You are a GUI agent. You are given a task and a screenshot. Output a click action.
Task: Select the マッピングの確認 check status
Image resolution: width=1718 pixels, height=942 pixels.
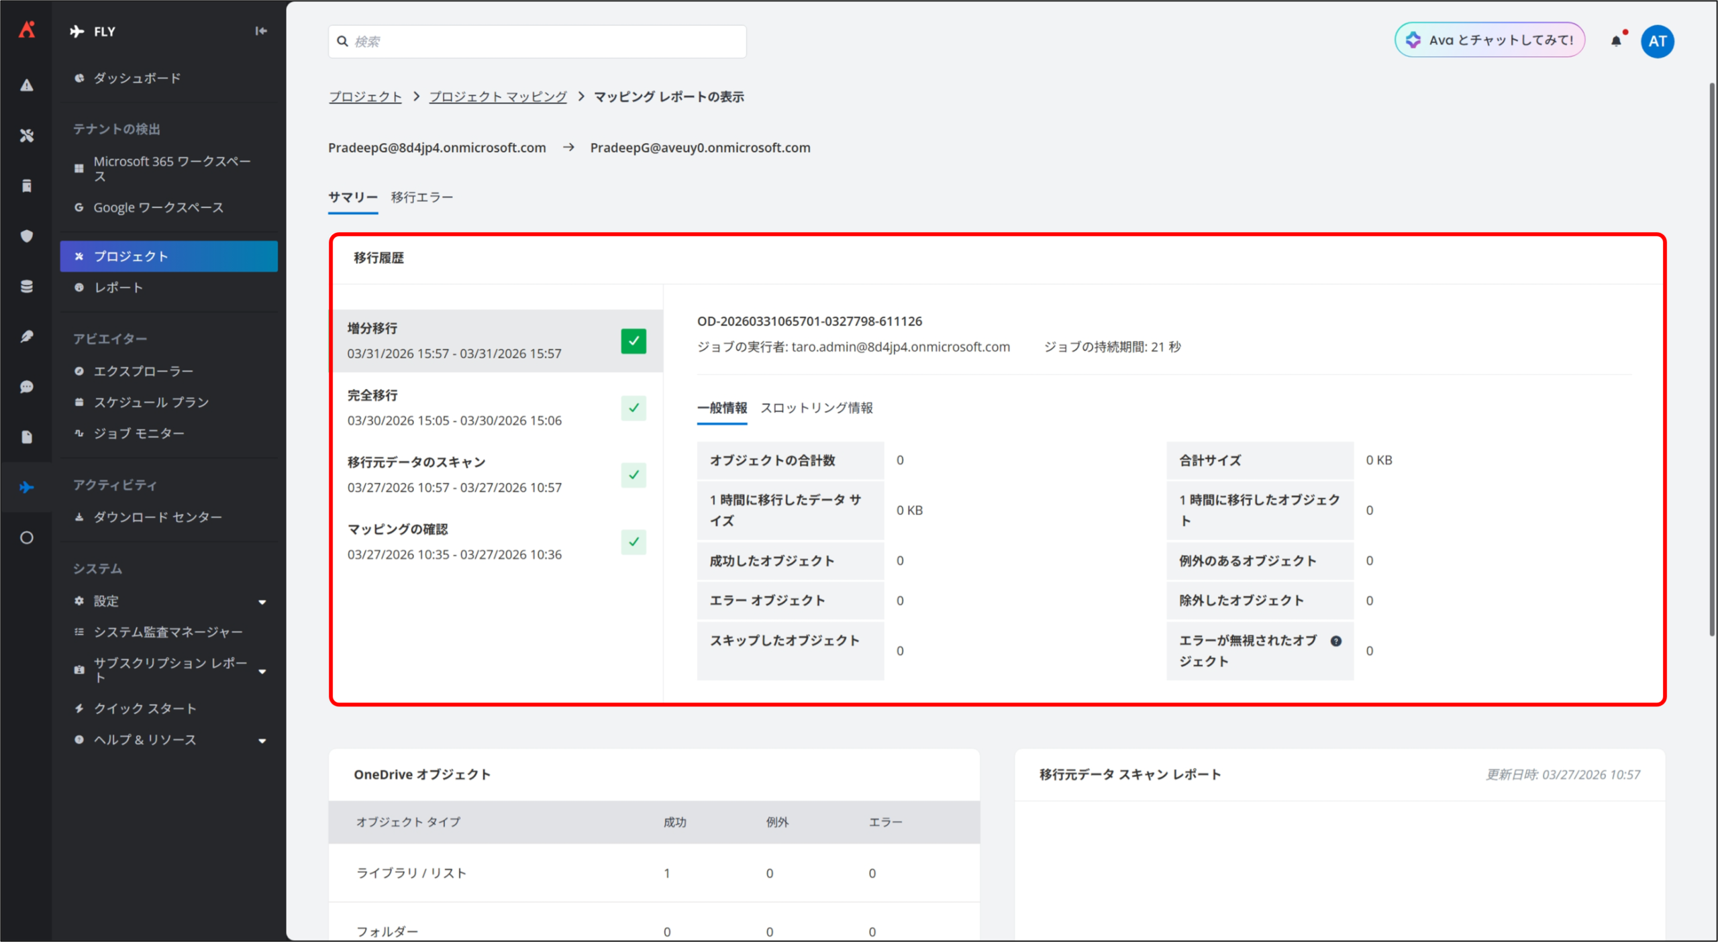click(633, 541)
